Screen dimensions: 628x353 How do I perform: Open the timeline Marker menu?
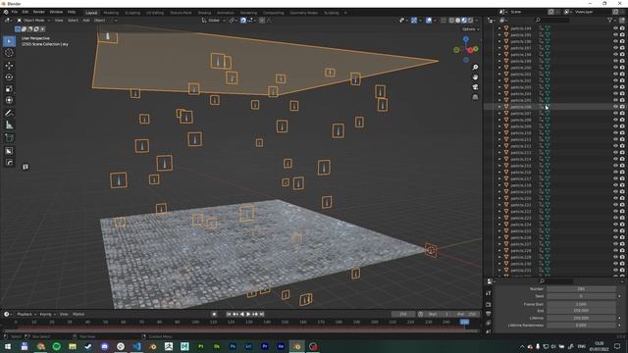(x=78, y=314)
